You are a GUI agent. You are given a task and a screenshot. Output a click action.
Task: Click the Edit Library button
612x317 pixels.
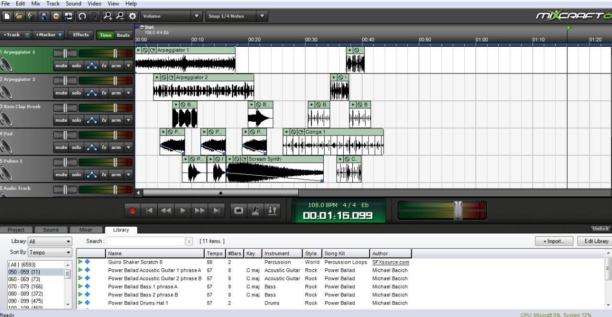[594, 241]
